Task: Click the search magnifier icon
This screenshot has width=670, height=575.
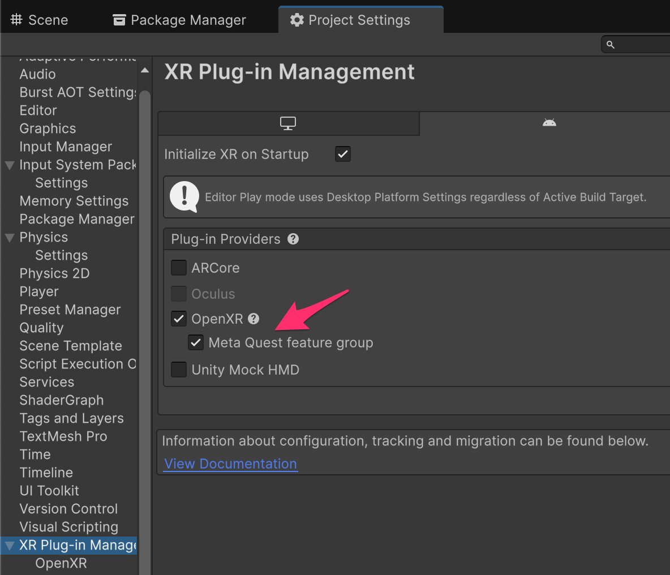Action: coord(611,45)
